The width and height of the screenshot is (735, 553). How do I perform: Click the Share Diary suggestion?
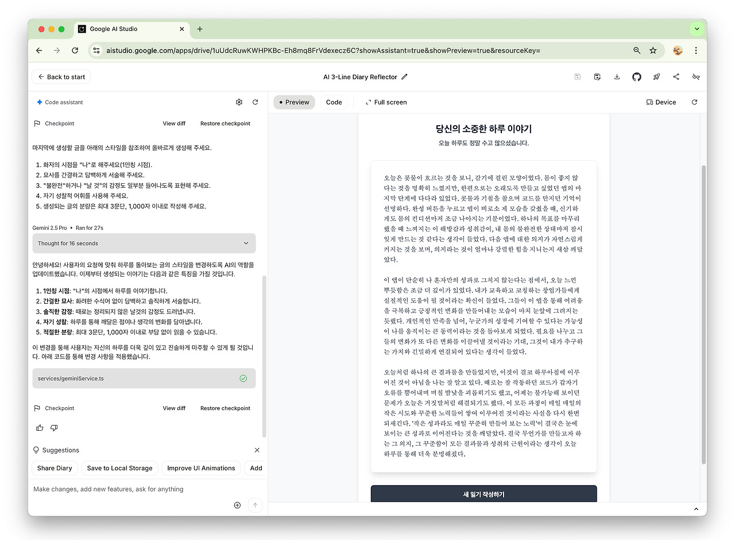[x=55, y=468]
